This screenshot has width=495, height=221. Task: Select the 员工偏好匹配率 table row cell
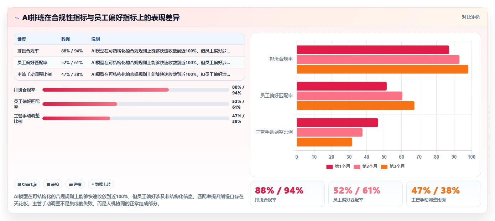click(32, 62)
